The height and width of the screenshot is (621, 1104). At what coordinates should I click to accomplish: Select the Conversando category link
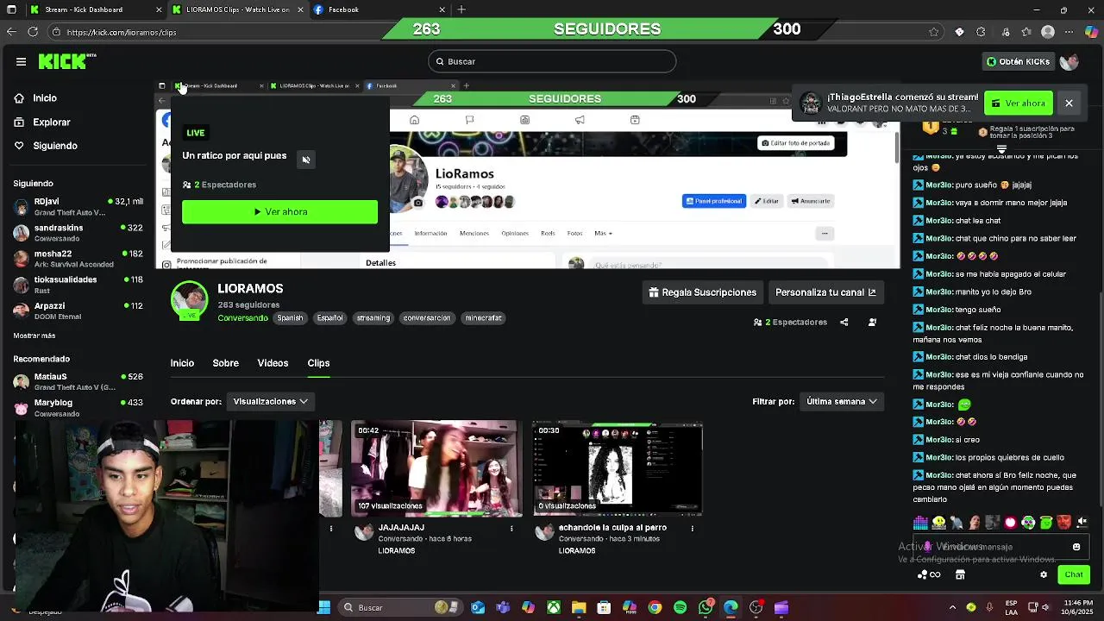click(x=243, y=318)
